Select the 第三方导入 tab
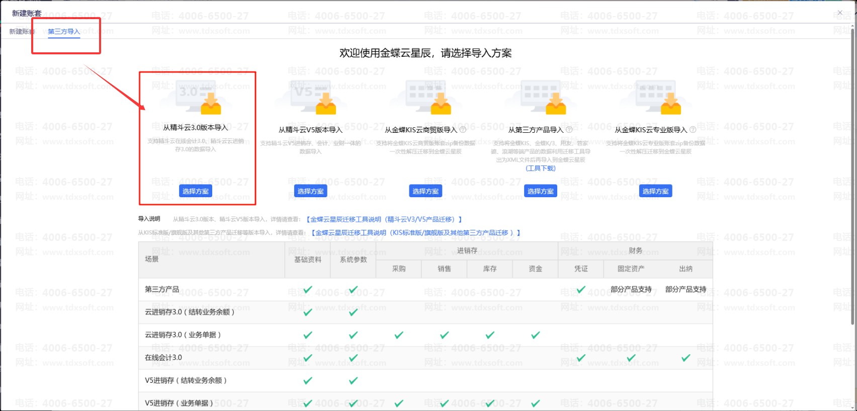 64,32
